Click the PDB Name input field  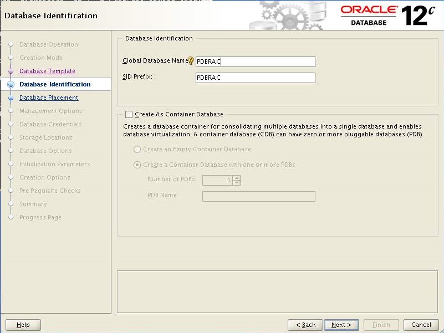pyautogui.click(x=258, y=196)
